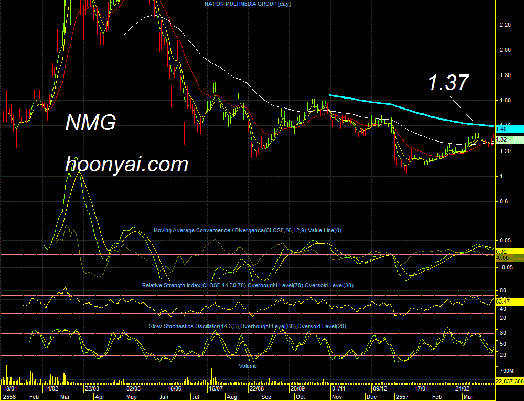This screenshot has width=524, height=401.
Task: Select the Relative Strength Index indicator label
Action: (x=248, y=286)
